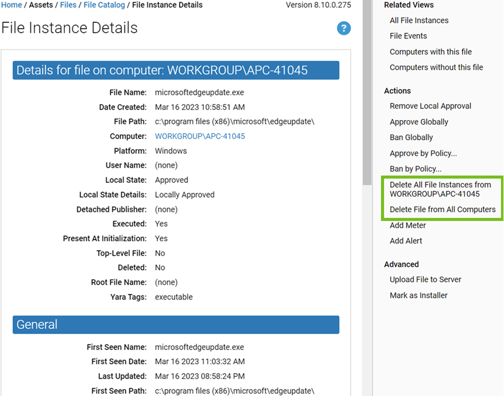Screen dimensions: 504x396
Task: Upload File to Server
Action: point(425,279)
